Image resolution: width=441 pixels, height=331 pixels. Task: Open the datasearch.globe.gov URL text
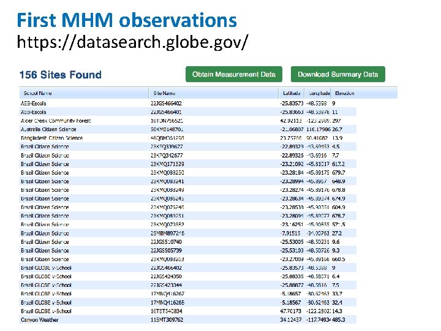point(132,42)
